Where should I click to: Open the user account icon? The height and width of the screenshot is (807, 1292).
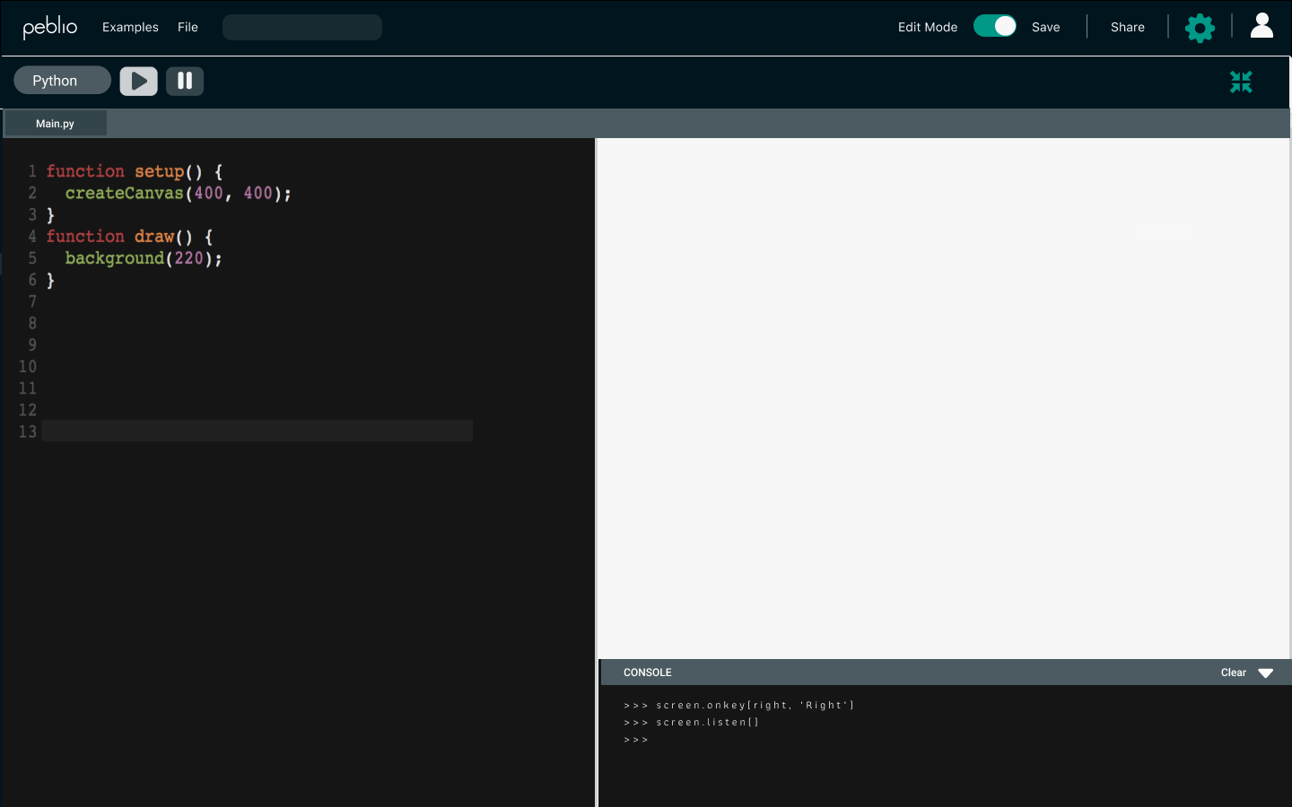(1261, 26)
